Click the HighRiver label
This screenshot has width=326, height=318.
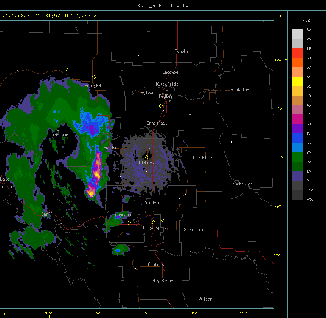click(163, 281)
